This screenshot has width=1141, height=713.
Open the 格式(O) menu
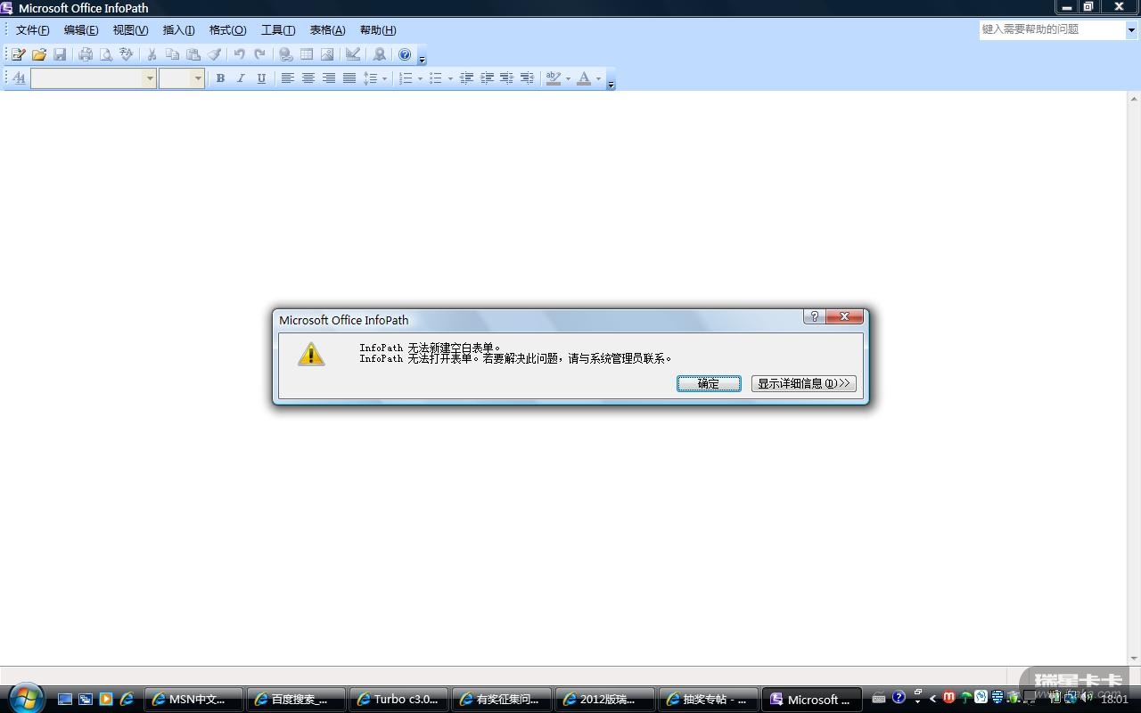pyautogui.click(x=227, y=30)
